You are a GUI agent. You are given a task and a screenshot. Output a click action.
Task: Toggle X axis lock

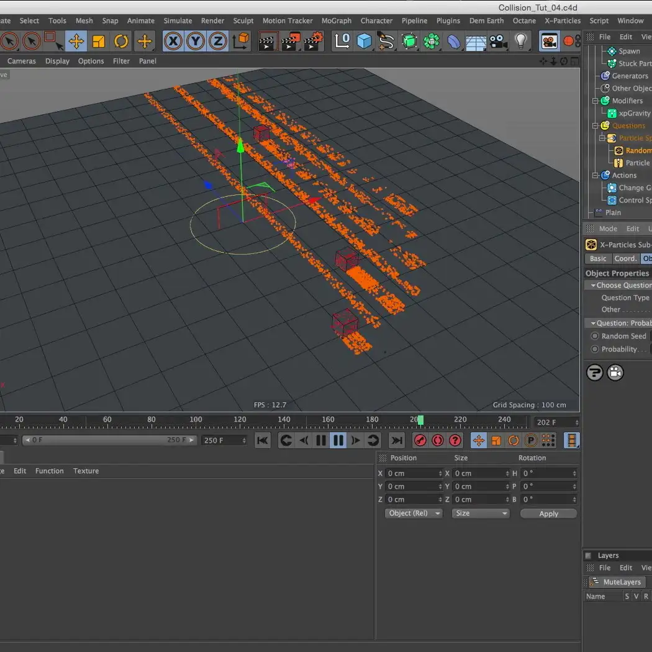pyautogui.click(x=173, y=41)
